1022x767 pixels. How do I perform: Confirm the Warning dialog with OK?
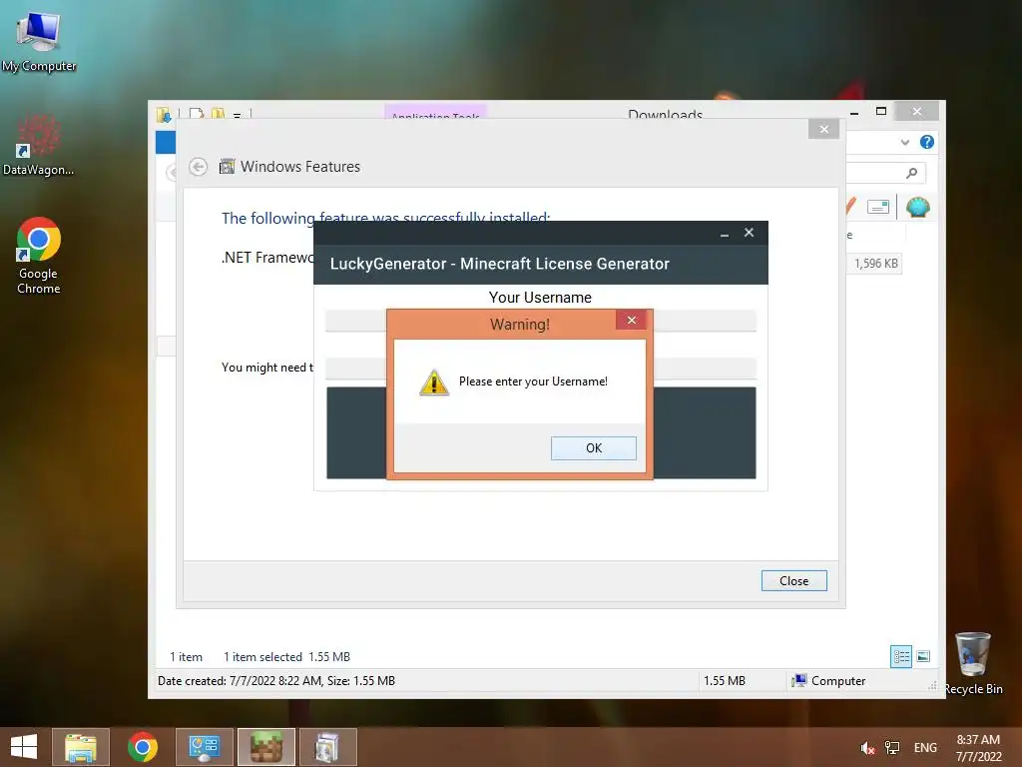[593, 448]
